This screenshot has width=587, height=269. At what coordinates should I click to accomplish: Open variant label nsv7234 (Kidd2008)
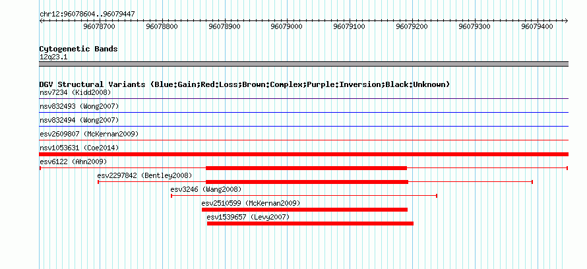coord(75,92)
